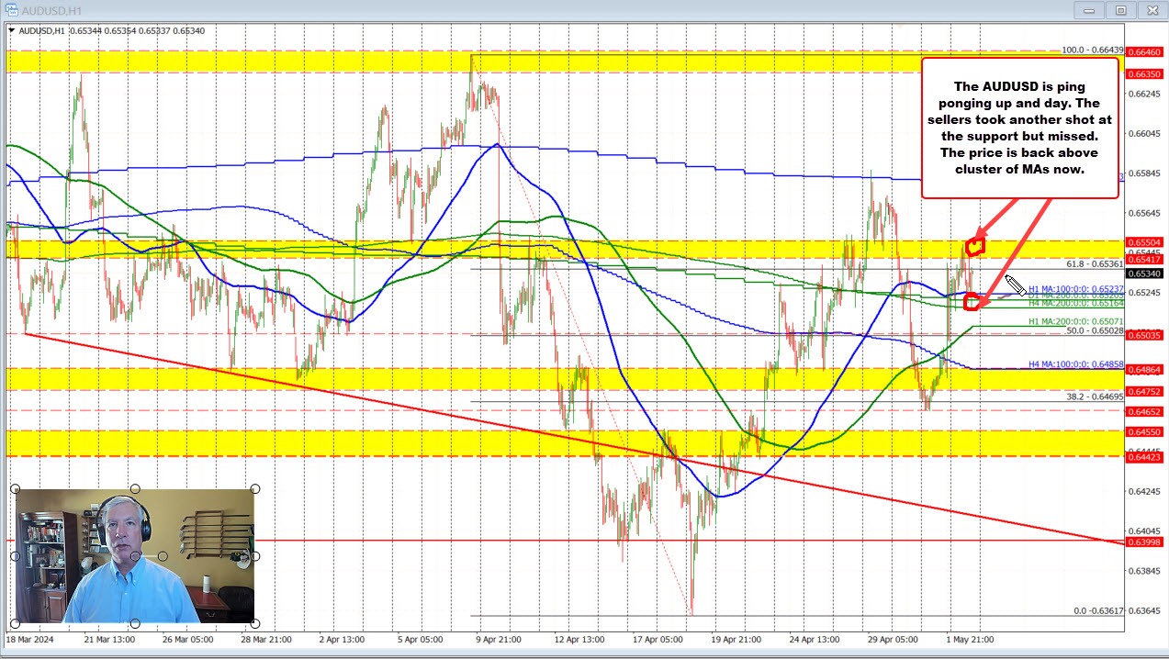The width and height of the screenshot is (1169, 659).
Task: Click the current price label 0.65340
Action: (1142, 273)
